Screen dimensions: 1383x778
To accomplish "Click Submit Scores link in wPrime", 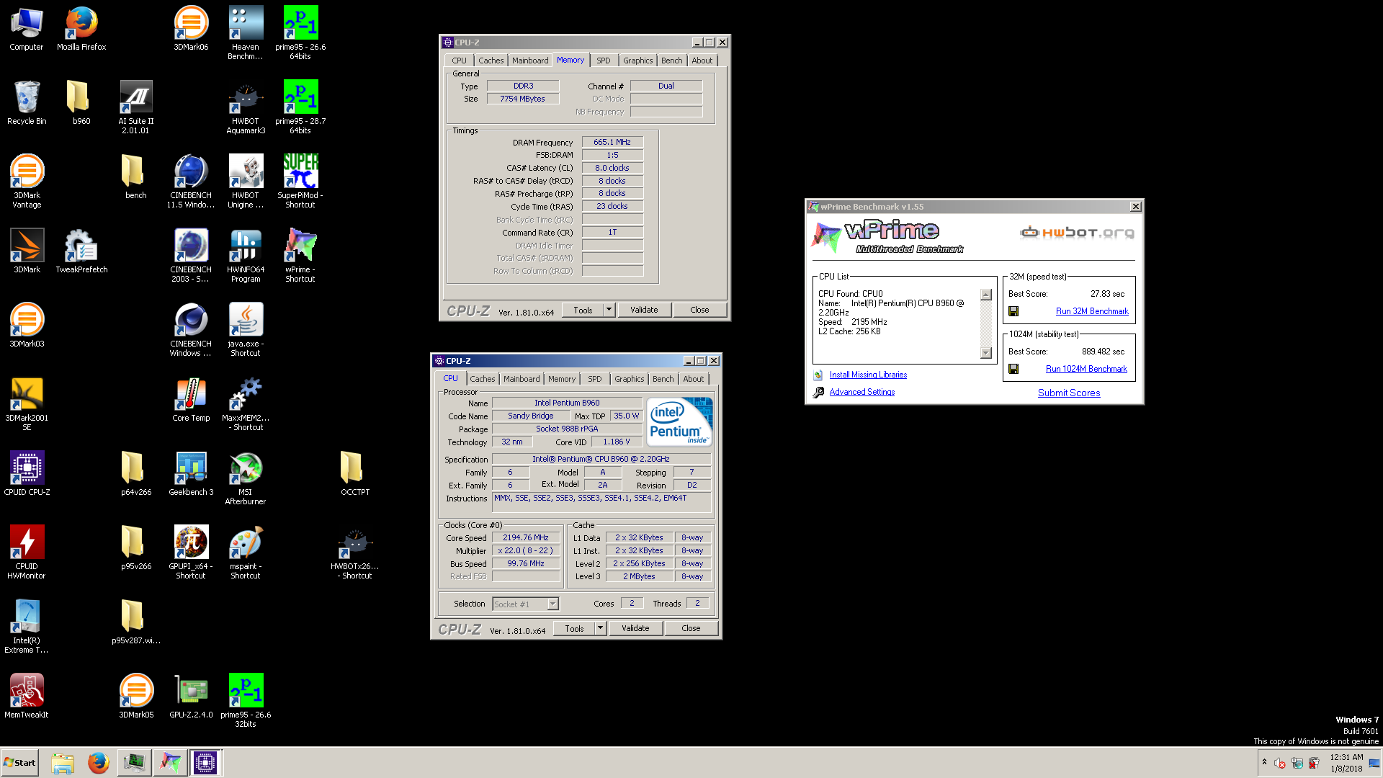I will 1069,393.
